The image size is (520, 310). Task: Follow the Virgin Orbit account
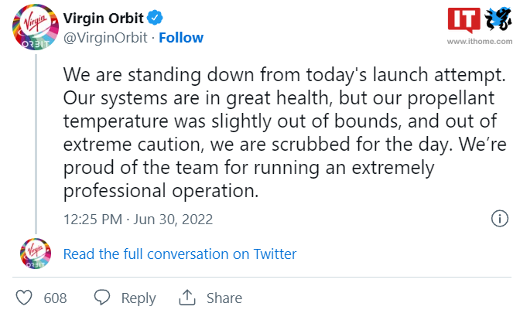[181, 38]
